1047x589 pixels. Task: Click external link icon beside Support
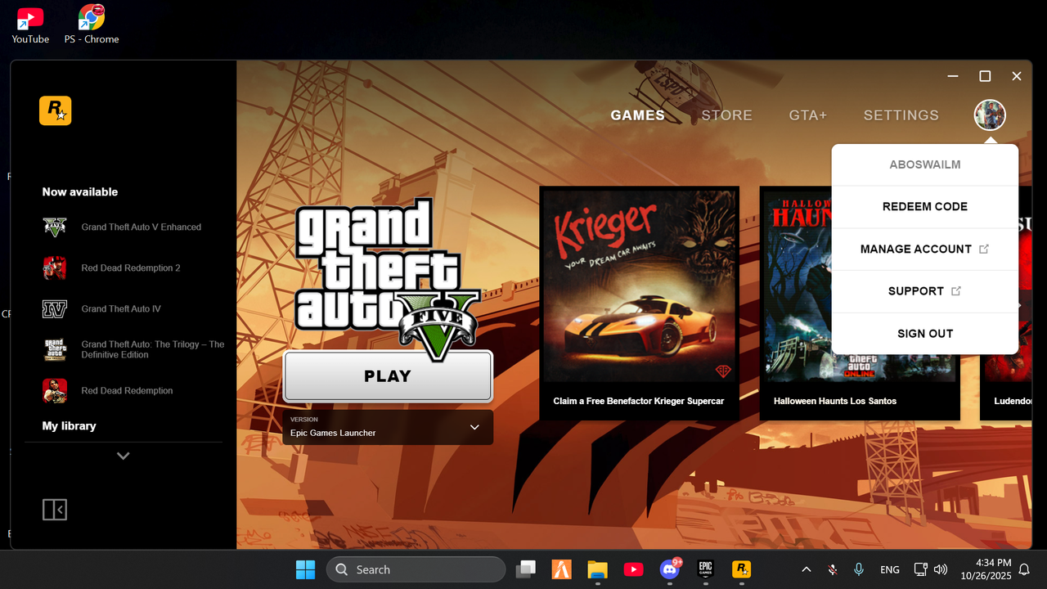tap(956, 291)
